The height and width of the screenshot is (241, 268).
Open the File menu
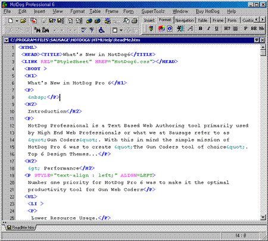7,11
